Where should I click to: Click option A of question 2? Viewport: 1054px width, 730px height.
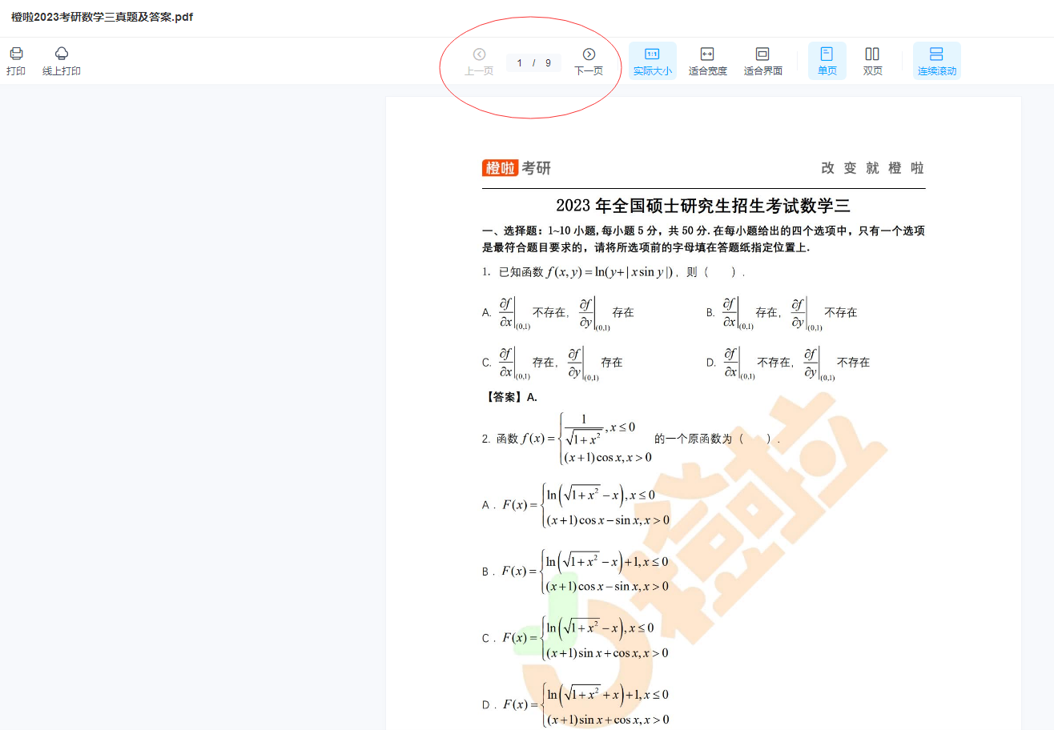coord(575,506)
